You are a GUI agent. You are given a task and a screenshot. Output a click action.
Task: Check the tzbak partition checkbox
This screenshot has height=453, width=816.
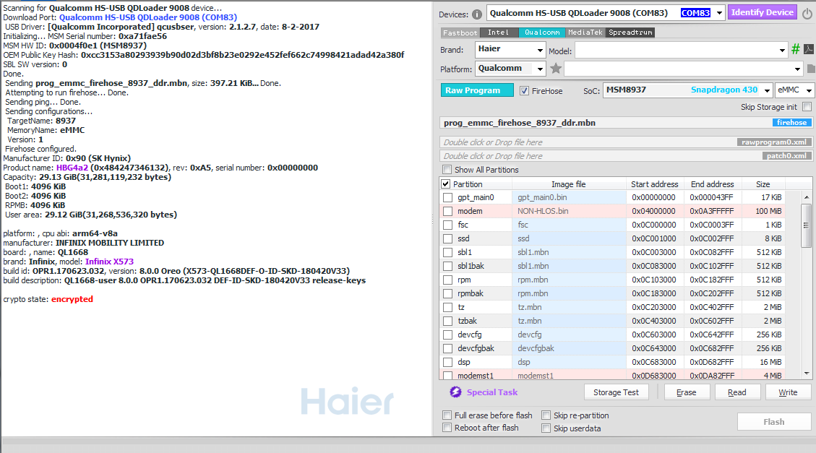[x=447, y=321]
